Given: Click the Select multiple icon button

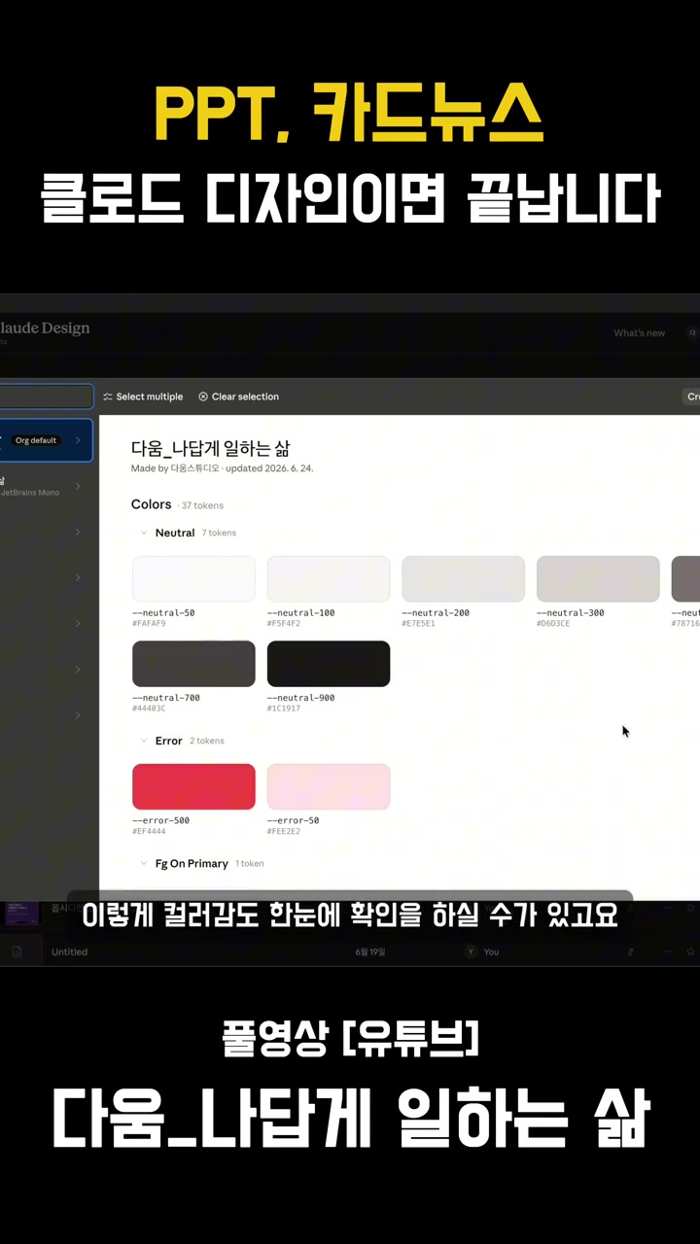Looking at the screenshot, I should [x=142, y=397].
